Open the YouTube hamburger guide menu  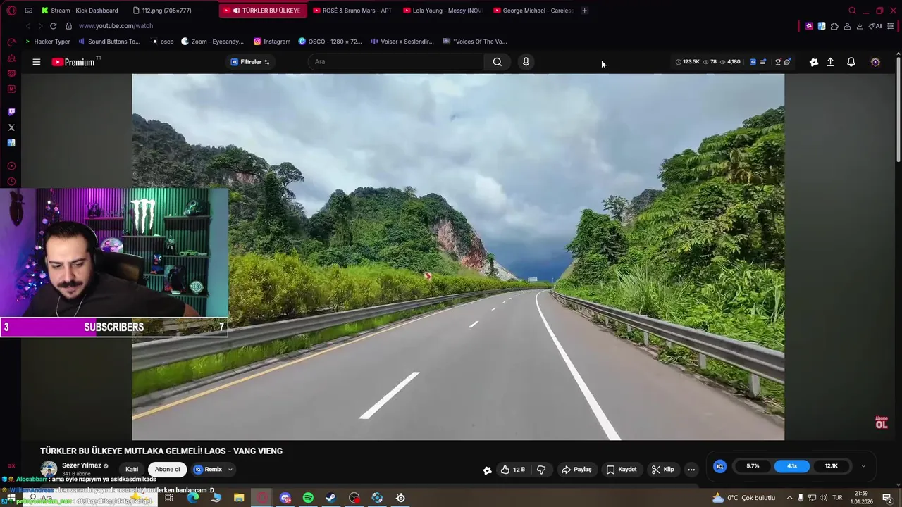click(x=36, y=62)
